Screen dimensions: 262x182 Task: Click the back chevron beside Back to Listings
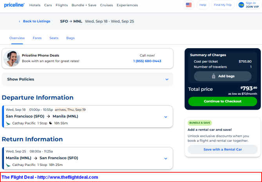[20, 22]
